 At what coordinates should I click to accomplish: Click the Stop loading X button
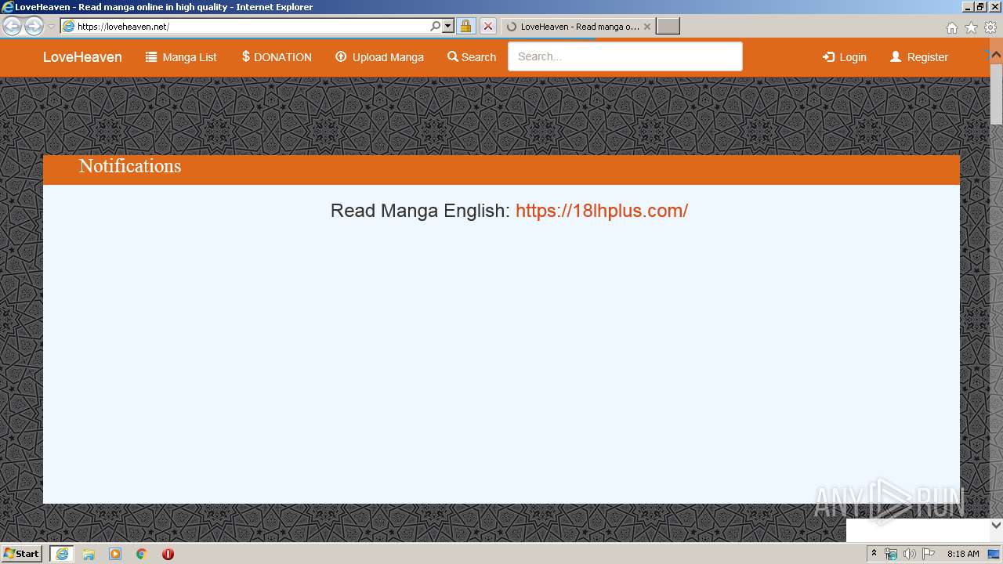[x=488, y=26]
